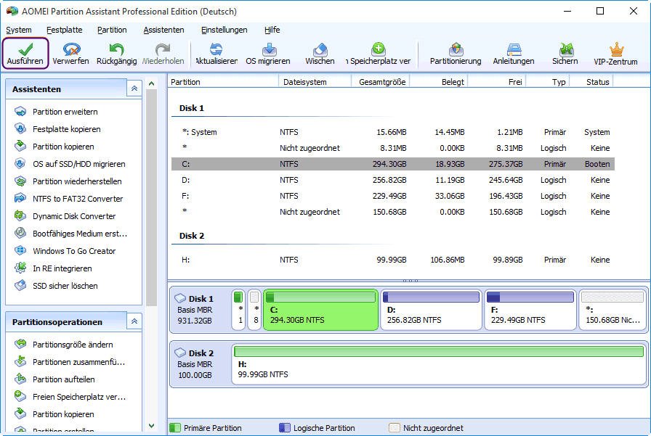Sort by Dateisystem column header
Image resolution: width=651 pixels, height=436 pixels.
click(x=315, y=82)
